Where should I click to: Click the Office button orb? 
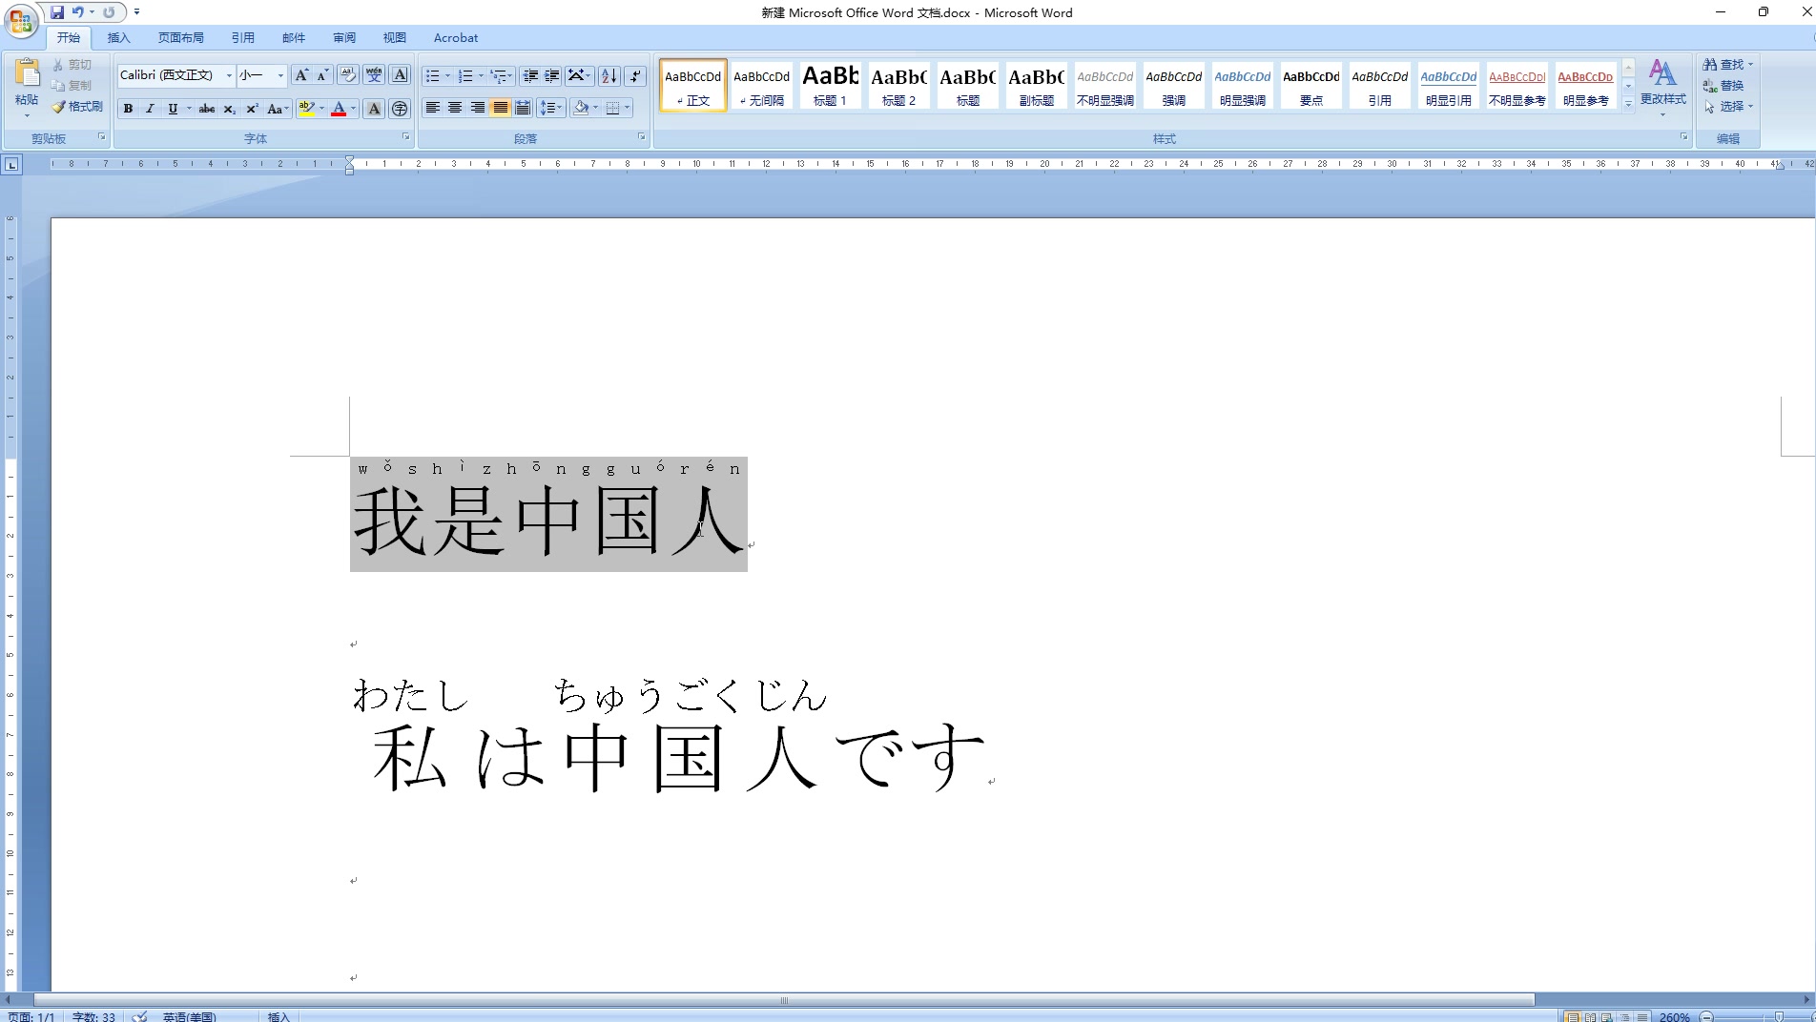pos(21,20)
